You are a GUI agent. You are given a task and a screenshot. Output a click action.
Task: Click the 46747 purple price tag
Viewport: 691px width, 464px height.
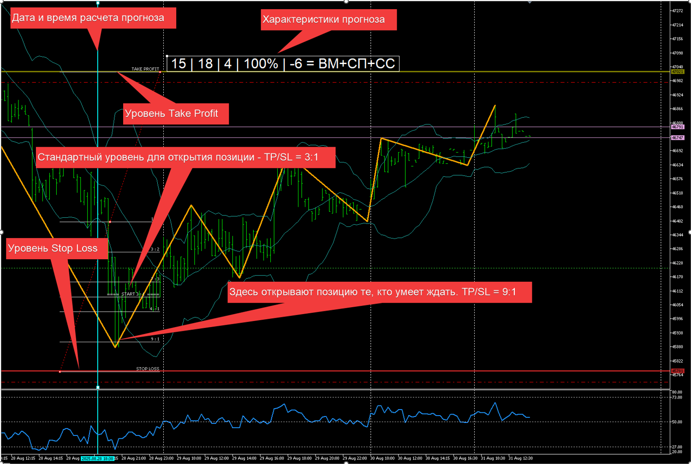pos(677,137)
